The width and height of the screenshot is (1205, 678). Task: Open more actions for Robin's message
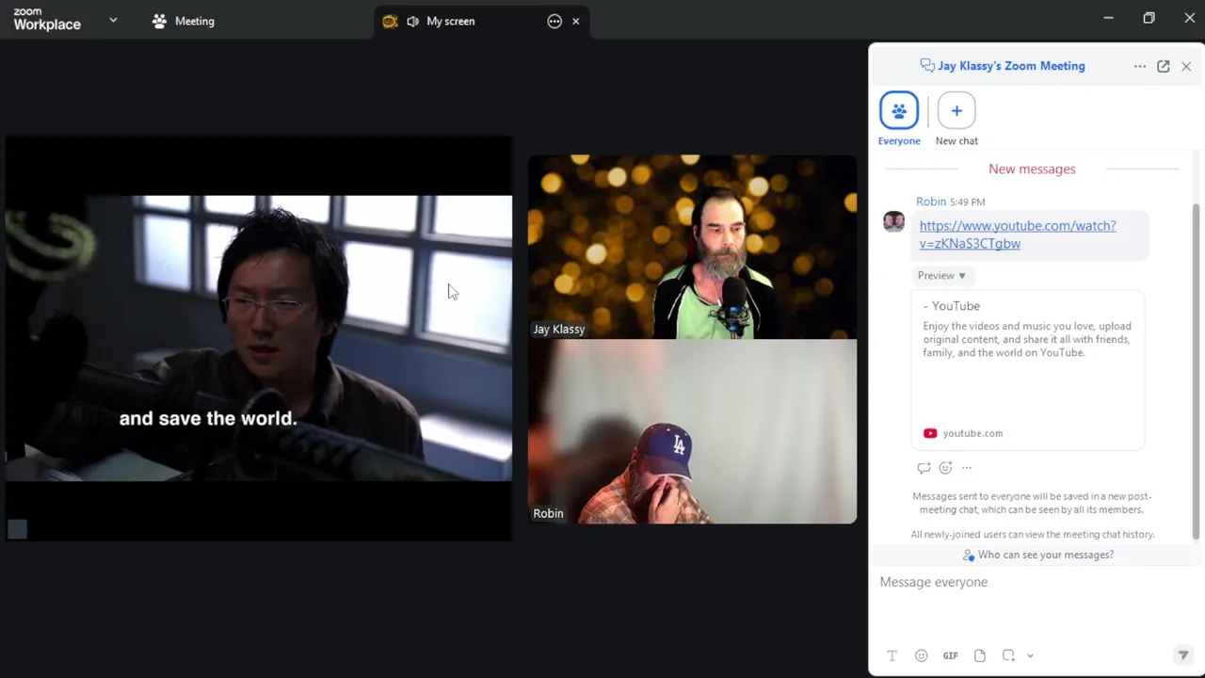[966, 468]
